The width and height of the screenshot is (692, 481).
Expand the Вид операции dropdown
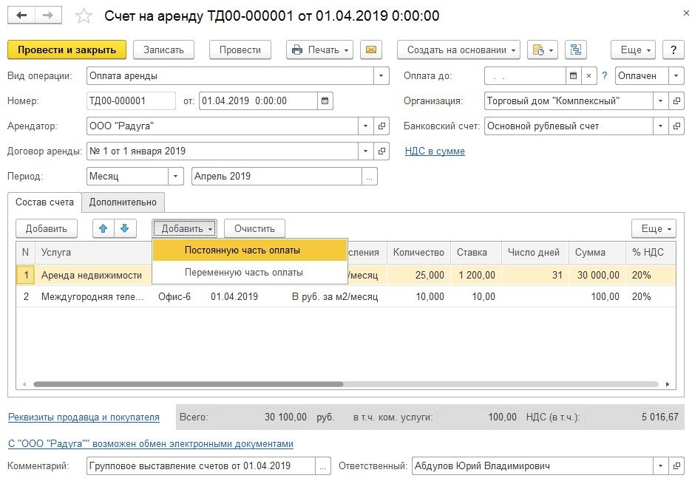[381, 75]
